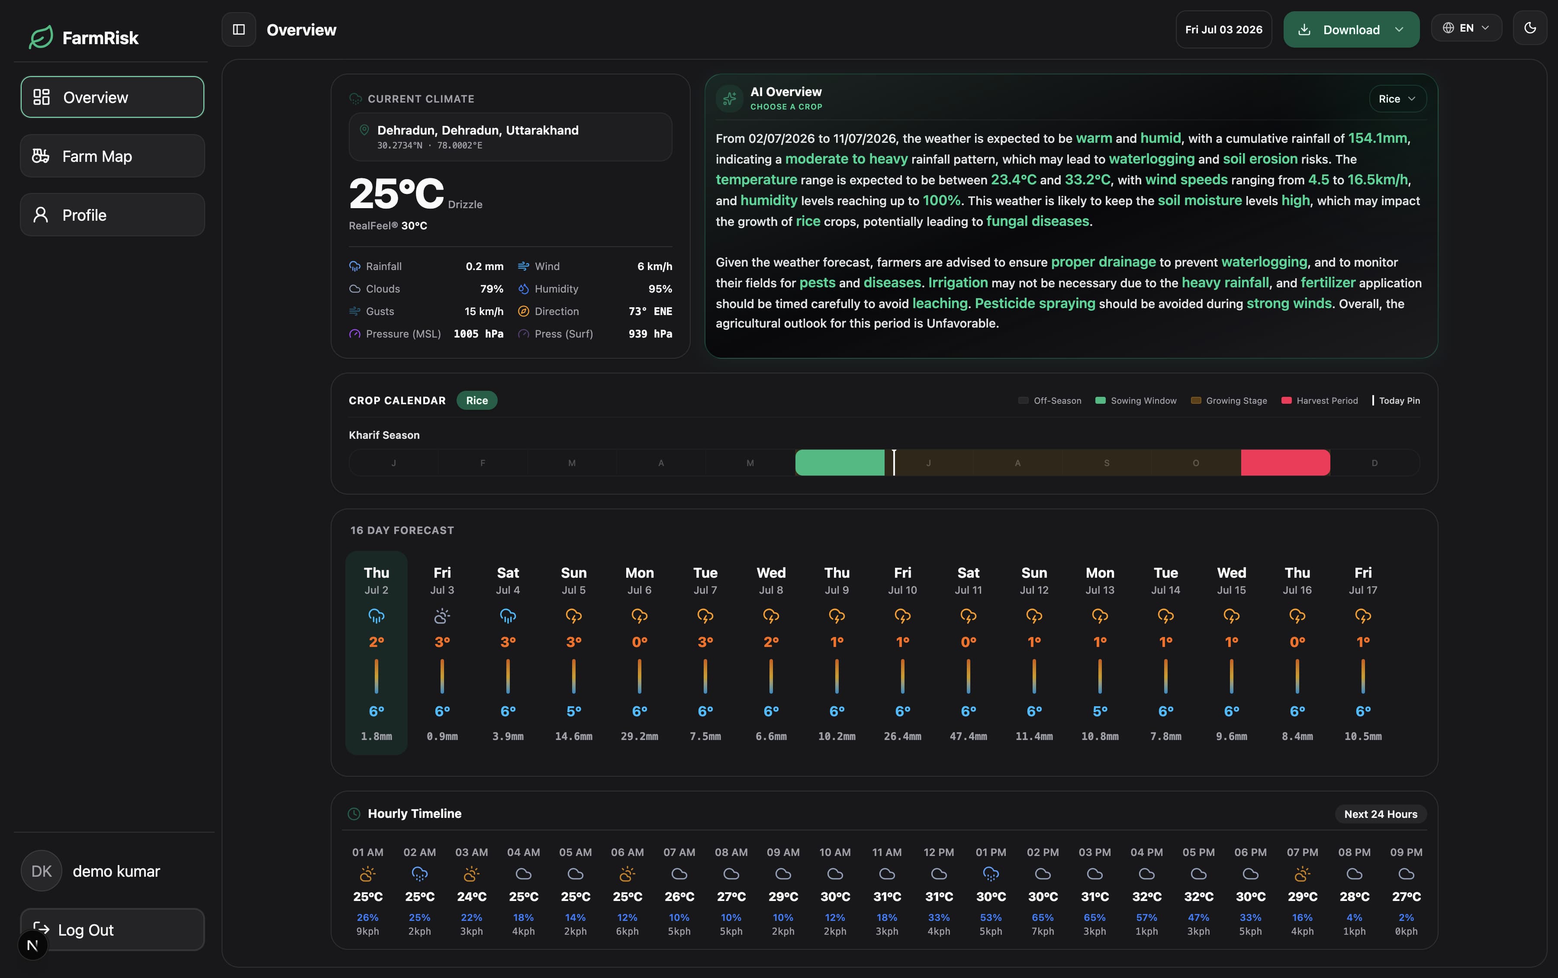1558x978 pixels.
Task: Click the 47.4mm rainfall value
Action: [968, 737]
